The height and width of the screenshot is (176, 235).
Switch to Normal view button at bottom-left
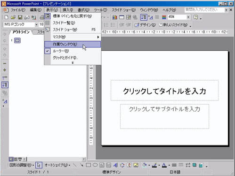[11, 159]
